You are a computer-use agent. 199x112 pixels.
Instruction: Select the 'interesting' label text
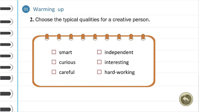117,62
